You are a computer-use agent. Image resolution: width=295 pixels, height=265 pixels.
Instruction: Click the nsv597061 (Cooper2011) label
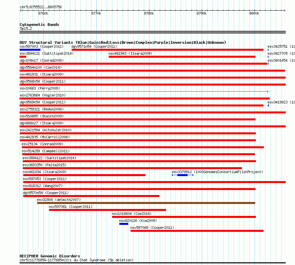[71, 207]
